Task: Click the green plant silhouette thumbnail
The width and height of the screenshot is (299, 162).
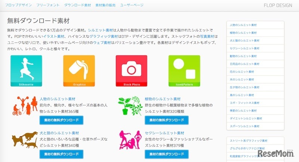Action: 130,106
